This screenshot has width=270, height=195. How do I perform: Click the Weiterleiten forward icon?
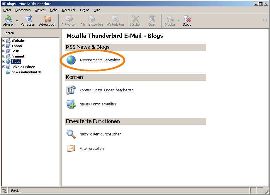point(116,19)
